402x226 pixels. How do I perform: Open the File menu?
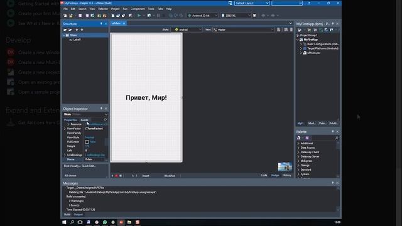coord(65,9)
